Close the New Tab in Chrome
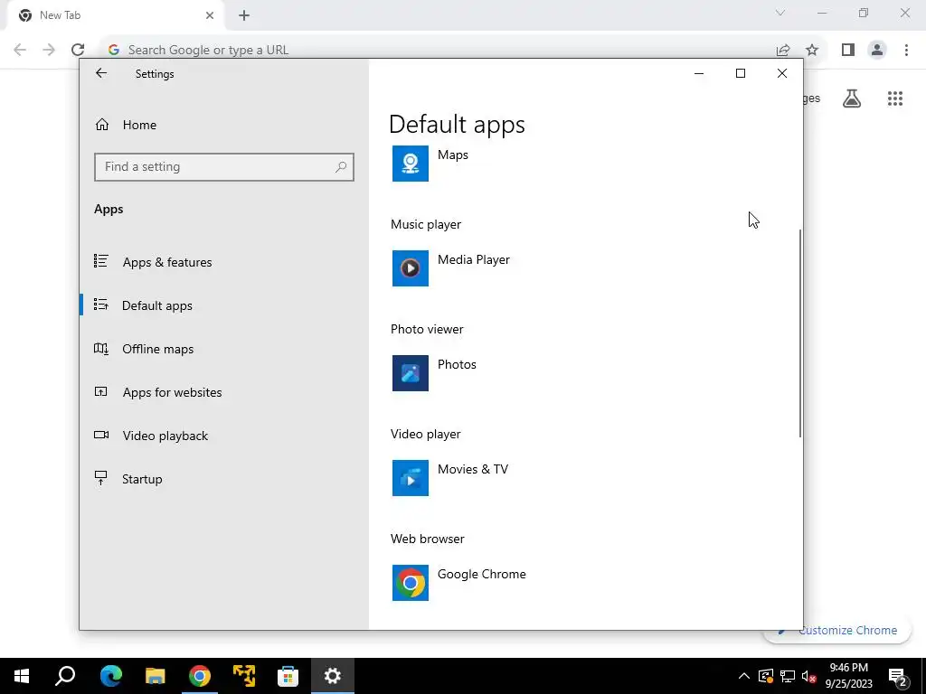Screen dimensions: 926x694 210,15
